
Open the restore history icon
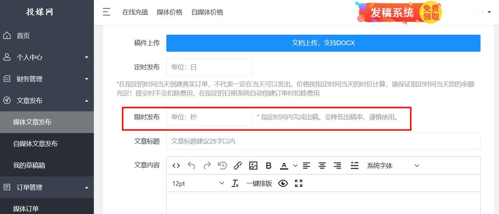tap(222, 166)
